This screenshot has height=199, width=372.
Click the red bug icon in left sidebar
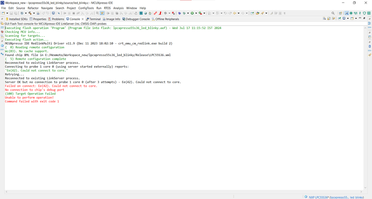pos(2,32)
